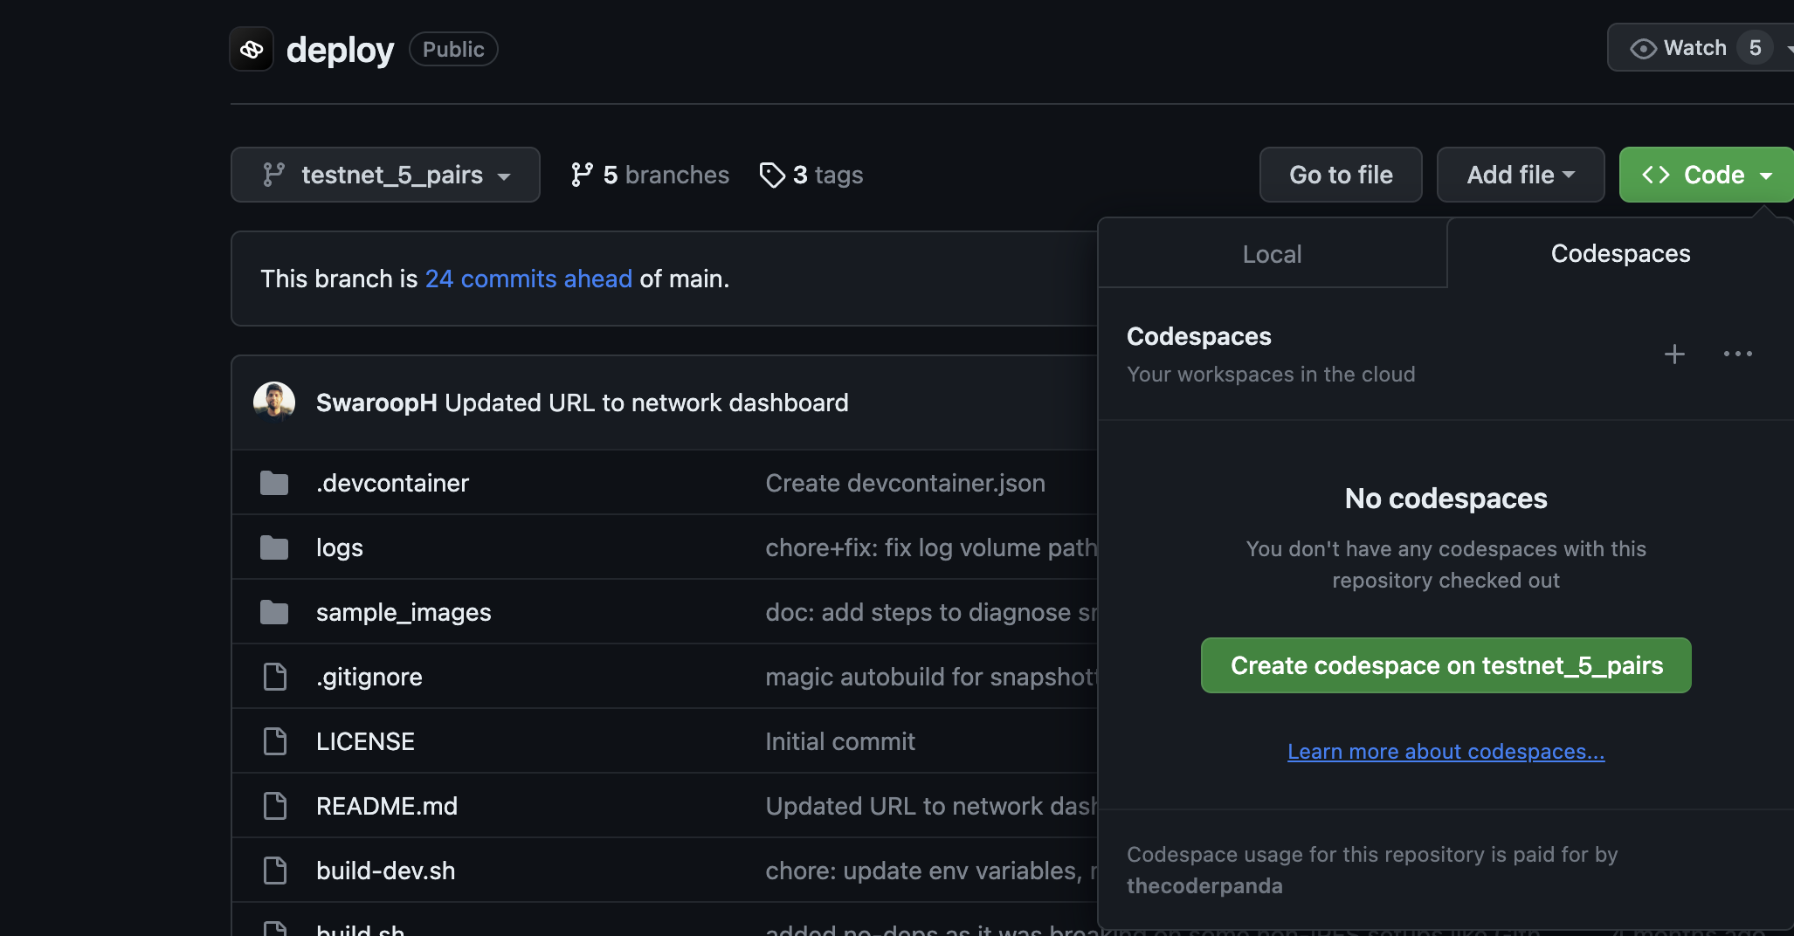Image resolution: width=1794 pixels, height=936 pixels.
Task: Open the Create devcontainer.json commit message
Action: click(x=906, y=483)
